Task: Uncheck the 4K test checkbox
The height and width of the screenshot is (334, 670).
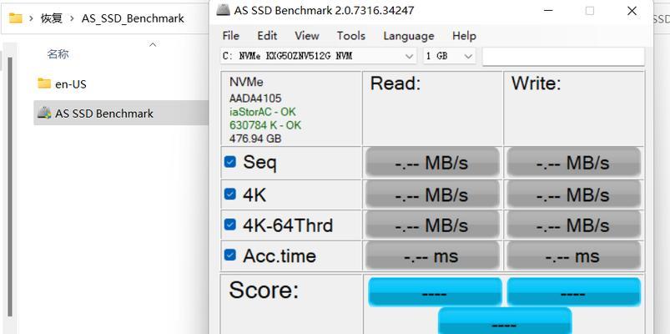Action: tap(230, 195)
